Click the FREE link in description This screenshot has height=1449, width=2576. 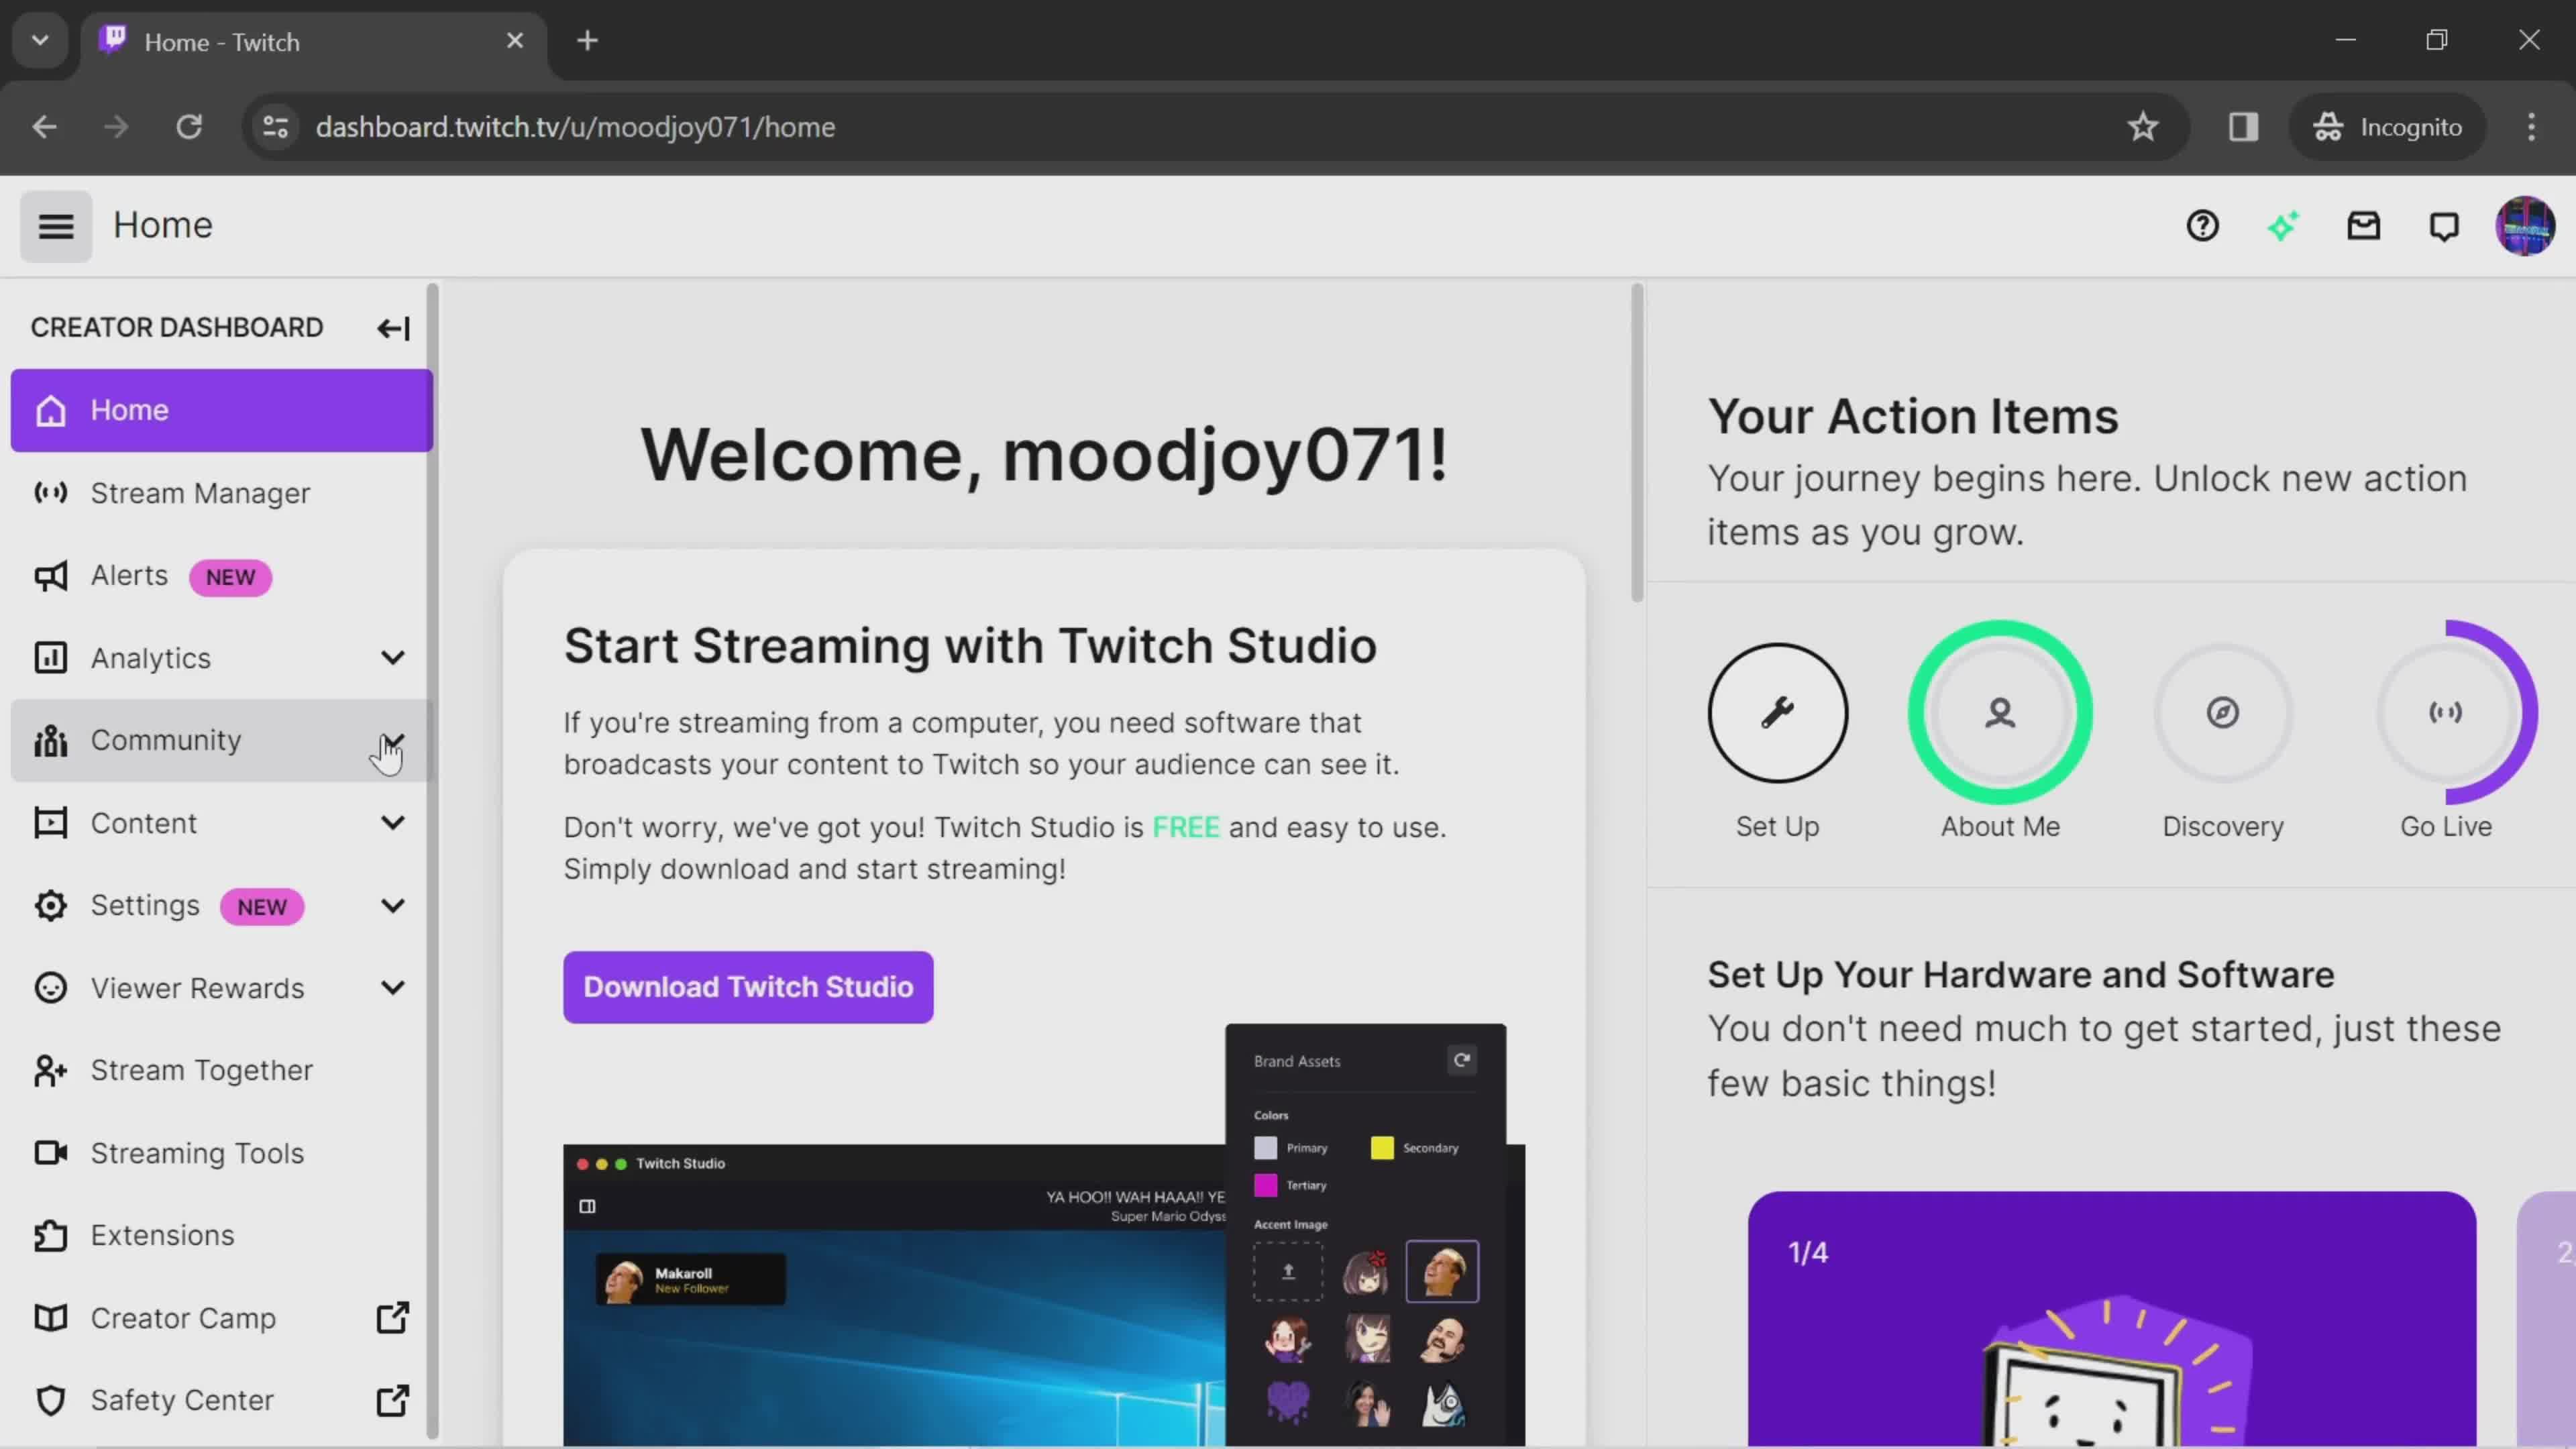point(1185,826)
